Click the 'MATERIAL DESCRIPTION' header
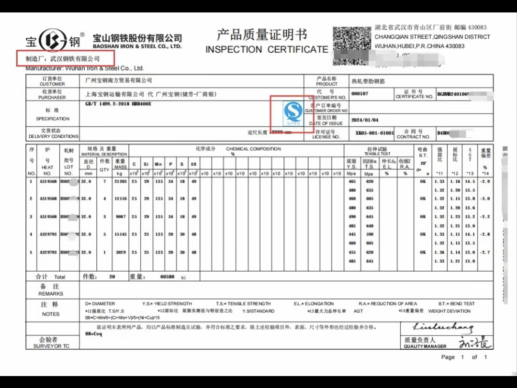This screenshot has height=388, width=517. pyautogui.click(x=104, y=154)
